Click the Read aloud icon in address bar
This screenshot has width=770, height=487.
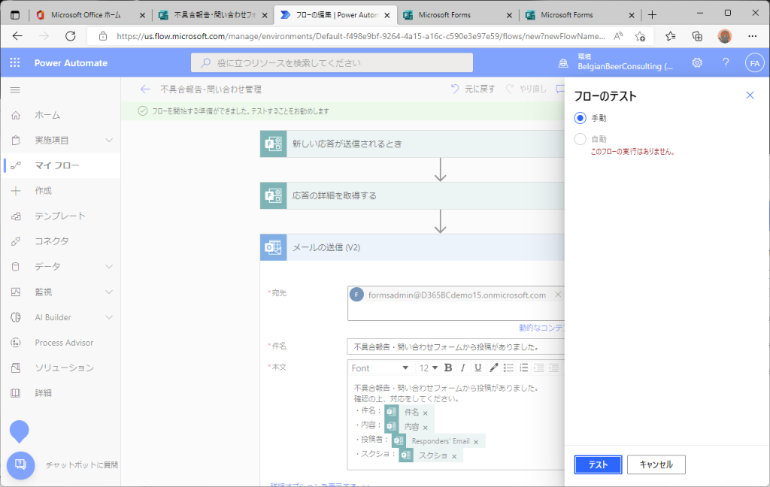tap(619, 36)
